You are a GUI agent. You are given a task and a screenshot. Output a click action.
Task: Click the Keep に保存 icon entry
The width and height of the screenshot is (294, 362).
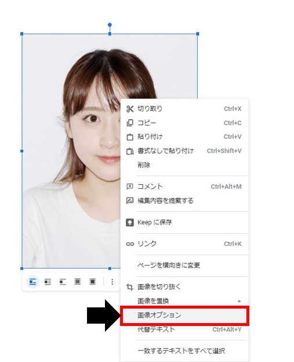[x=130, y=223]
